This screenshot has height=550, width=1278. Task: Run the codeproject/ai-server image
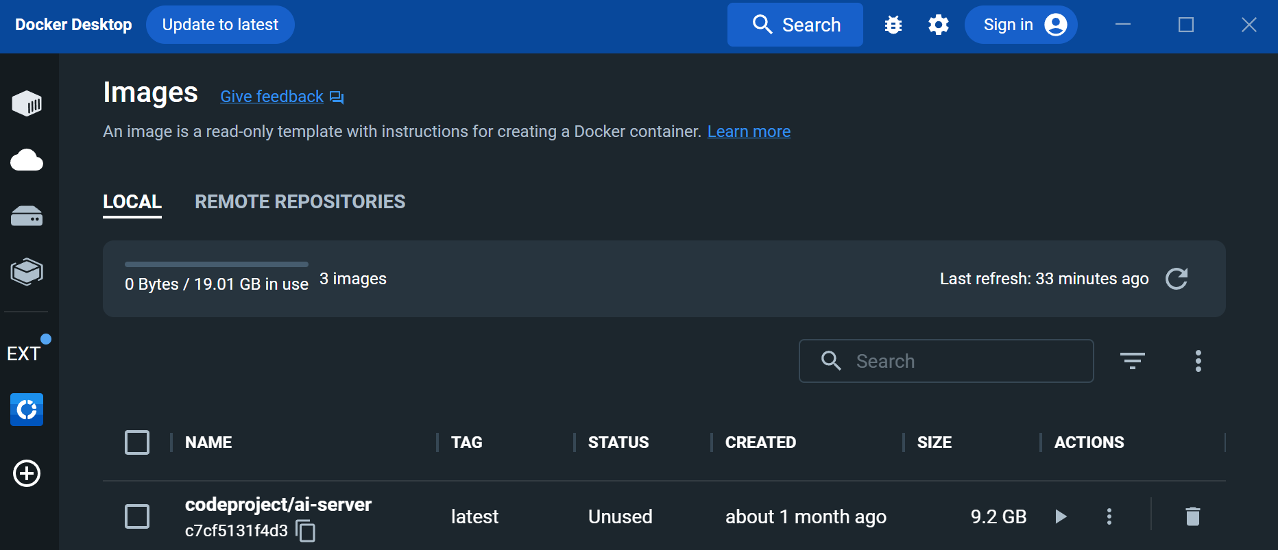pos(1061,516)
